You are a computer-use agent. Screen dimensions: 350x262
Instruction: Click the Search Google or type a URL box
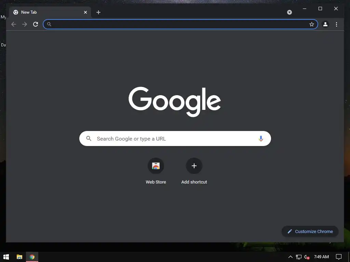pos(175,139)
